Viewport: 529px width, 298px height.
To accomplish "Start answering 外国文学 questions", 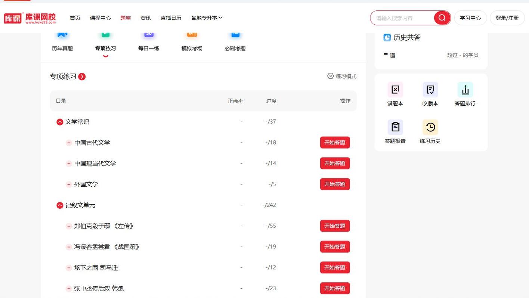I will click(x=335, y=184).
